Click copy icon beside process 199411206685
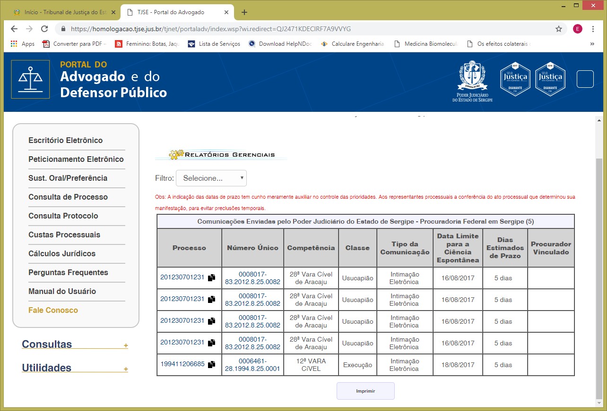Screen dimensions: 607x411 (211, 365)
